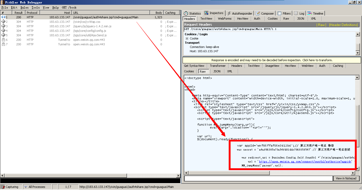
Task: Expand the Cookie node
Action: coord(187,38)
